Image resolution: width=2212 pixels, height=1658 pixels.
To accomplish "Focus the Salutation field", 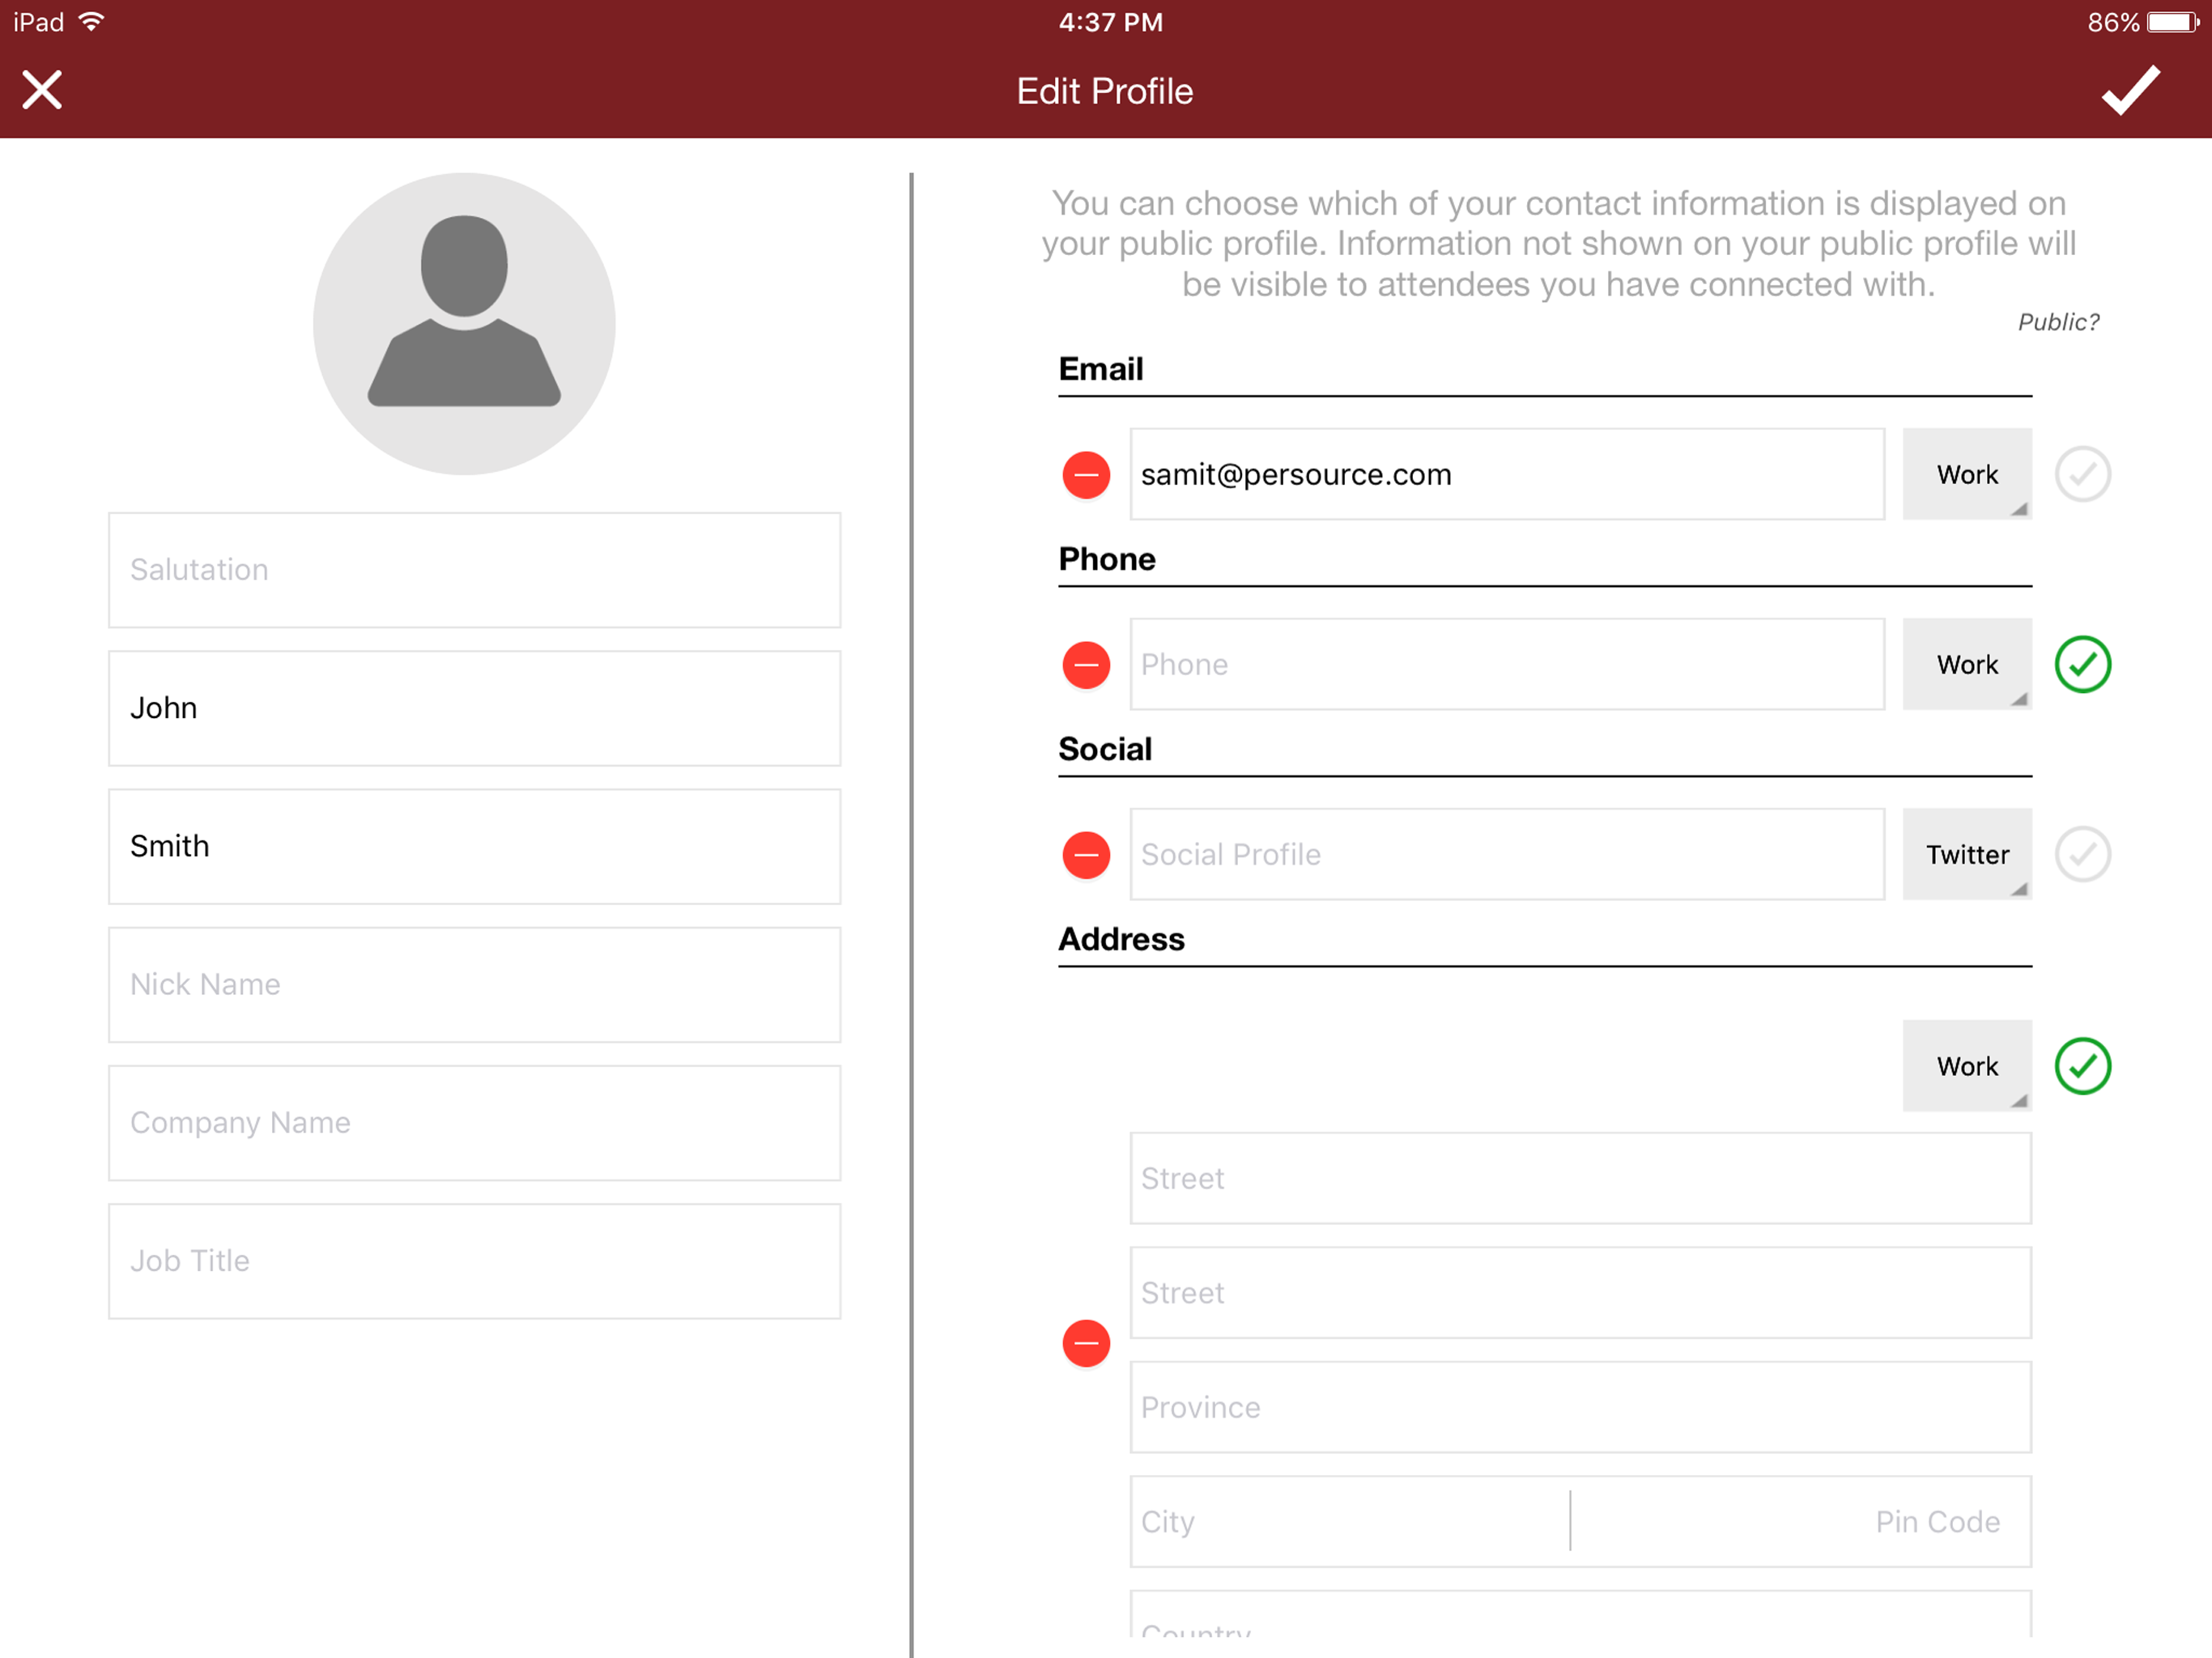I will click(x=474, y=570).
